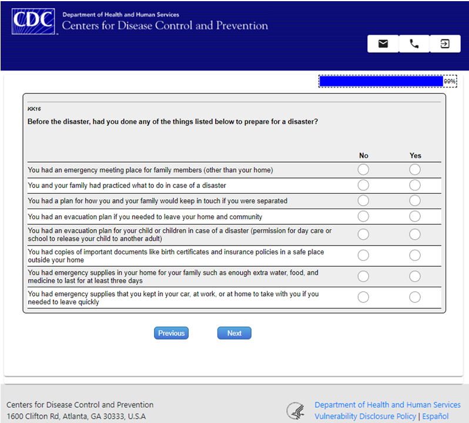Choose No for home evacuation plan
The width and height of the screenshot is (469, 423).
click(363, 216)
